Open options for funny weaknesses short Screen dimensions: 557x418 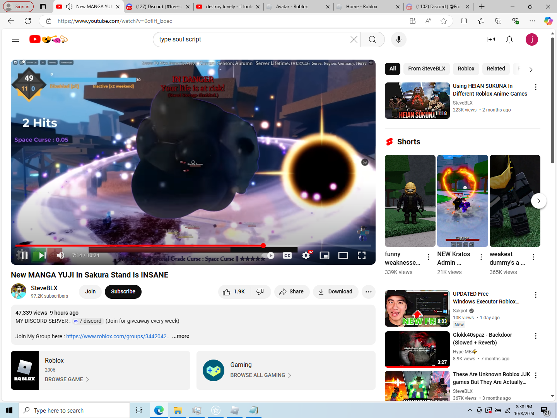coord(429,257)
